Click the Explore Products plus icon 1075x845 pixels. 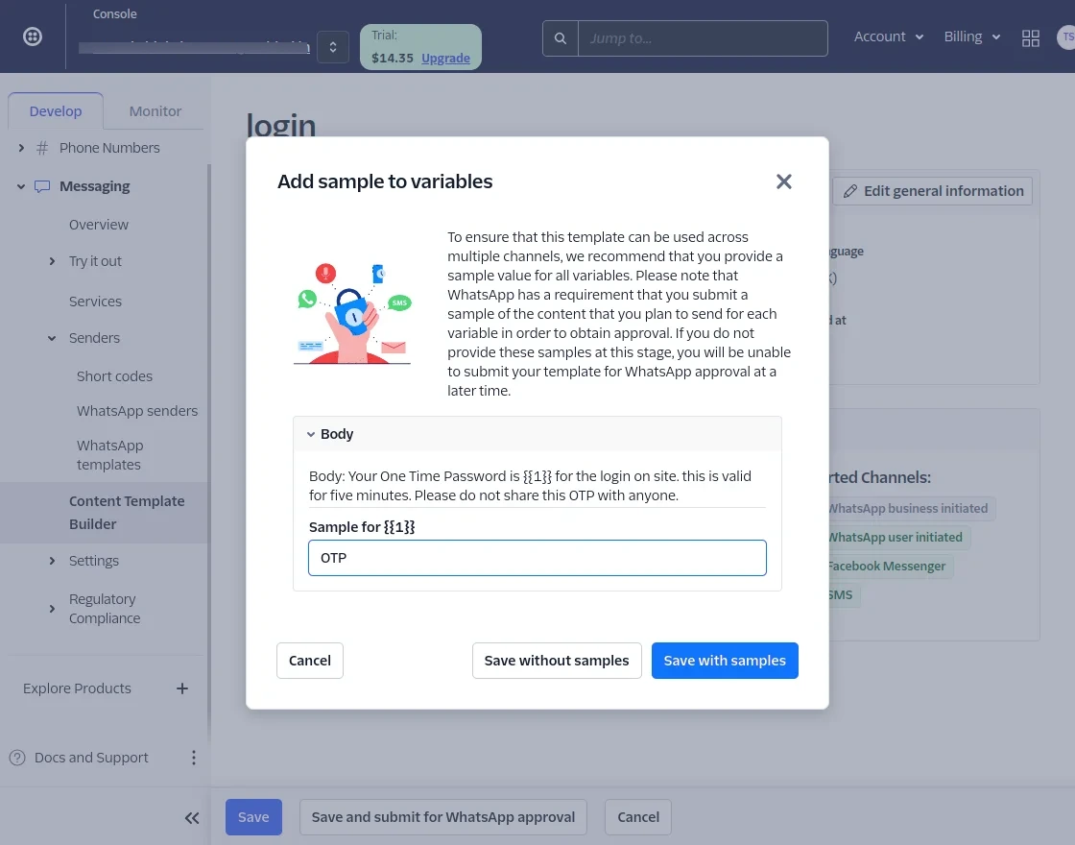point(182,688)
